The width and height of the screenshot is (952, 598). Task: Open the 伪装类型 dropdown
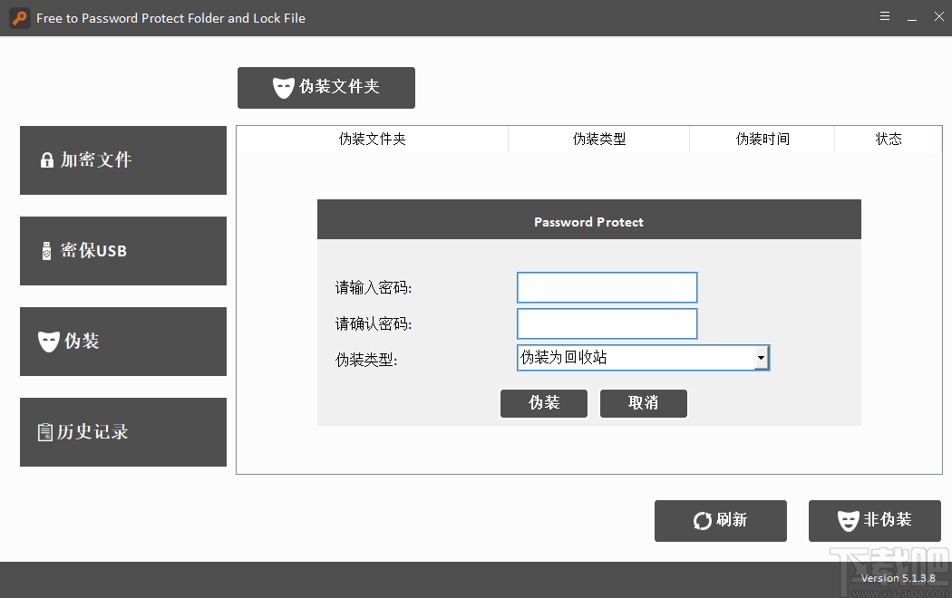(644, 357)
